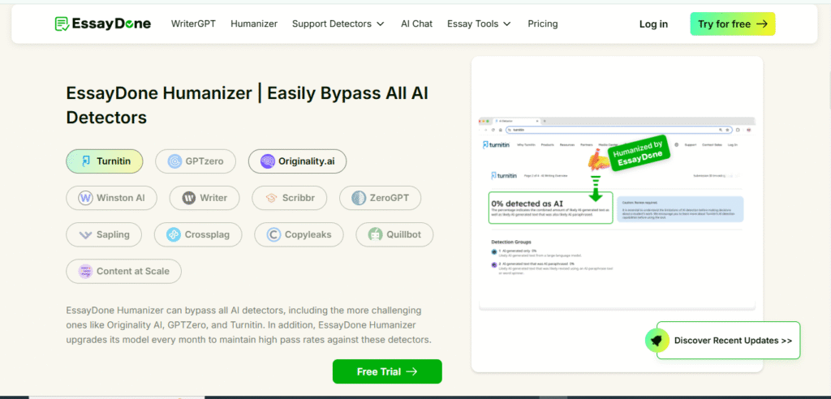The image size is (831, 399).
Task: Click the Copyleaks logo icon
Action: (273, 234)
